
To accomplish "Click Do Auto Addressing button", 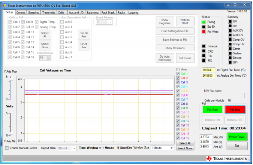I will click(x=165, y=58).
